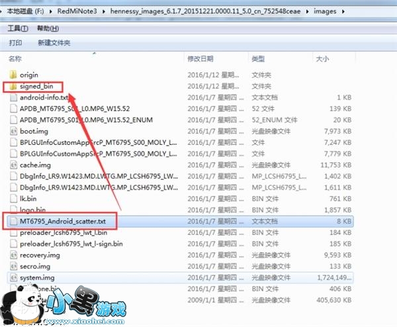Select lk.bin file icon
The width and height of the screenshot is (397, 327).
click(13, 199)
